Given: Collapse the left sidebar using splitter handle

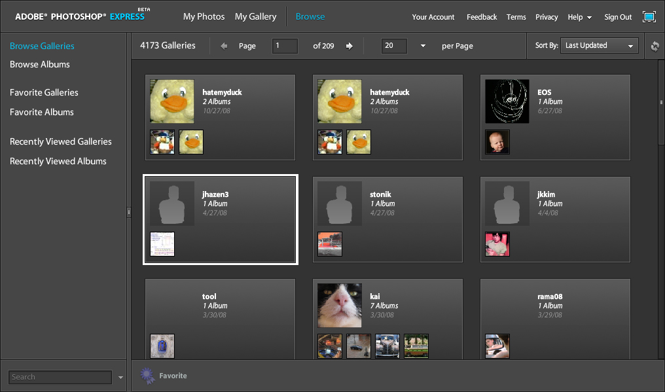Looking at the screenshot, I should tap(129, 211).
